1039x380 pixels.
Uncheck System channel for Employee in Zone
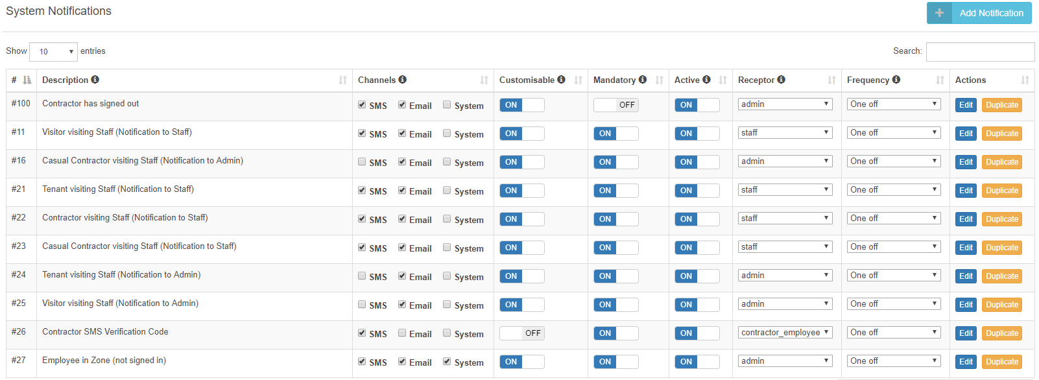(x=447, y=362)
